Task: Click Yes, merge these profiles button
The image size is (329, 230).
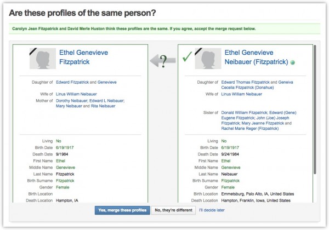Action: (x=122, y=210)
